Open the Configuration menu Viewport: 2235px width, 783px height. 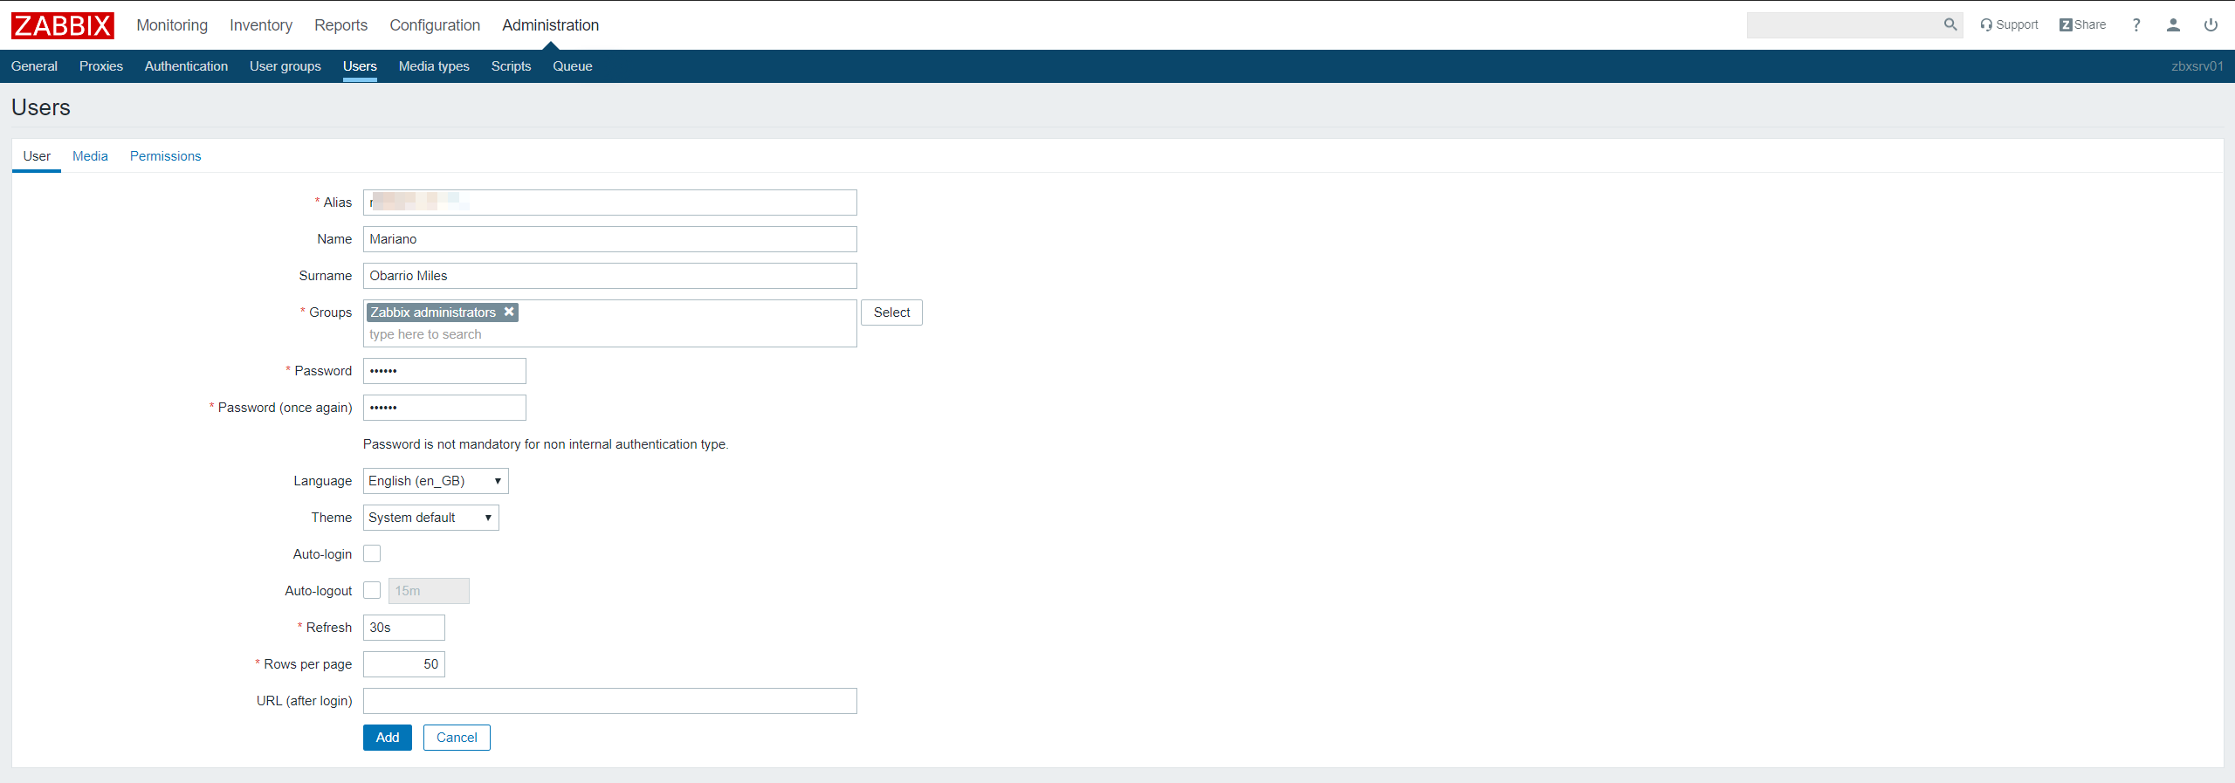coord(435,25)
